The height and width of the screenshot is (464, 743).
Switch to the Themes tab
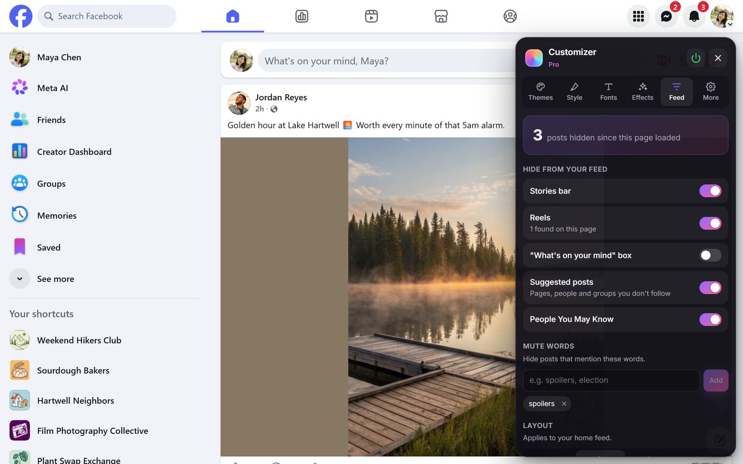(x=541, y=91)
